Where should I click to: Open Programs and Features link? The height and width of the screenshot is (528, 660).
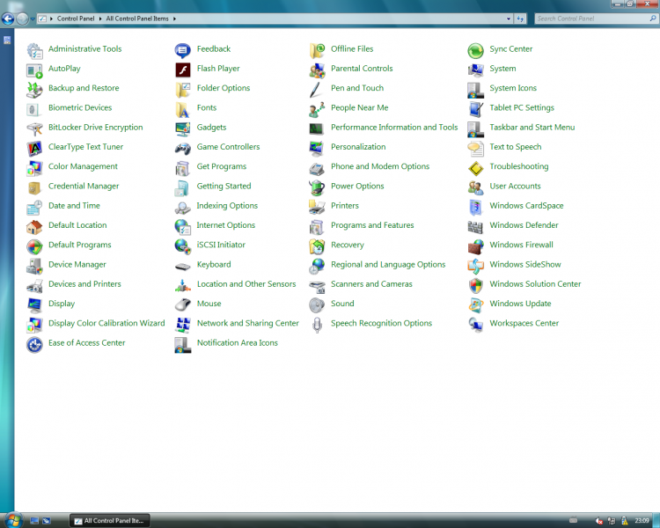pyautogui.click(x=372, y=225)
